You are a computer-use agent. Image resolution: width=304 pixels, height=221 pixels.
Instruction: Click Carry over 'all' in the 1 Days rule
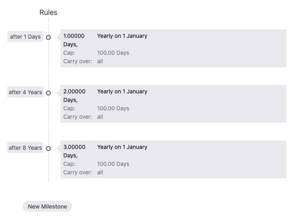100,61
